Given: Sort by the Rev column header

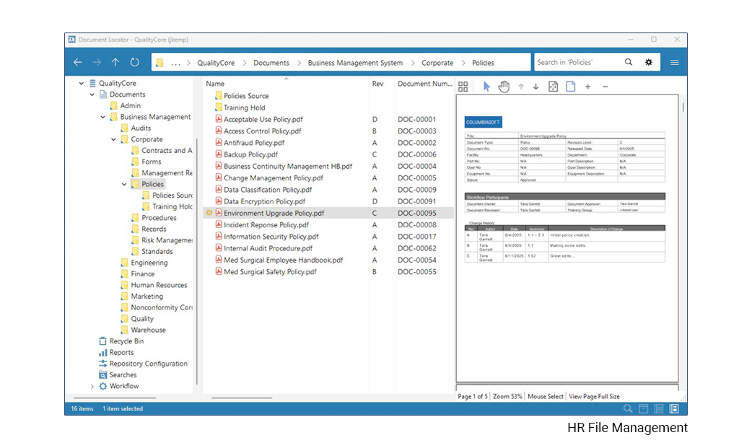Looking at the screenshot, I should tap(378, 84).
